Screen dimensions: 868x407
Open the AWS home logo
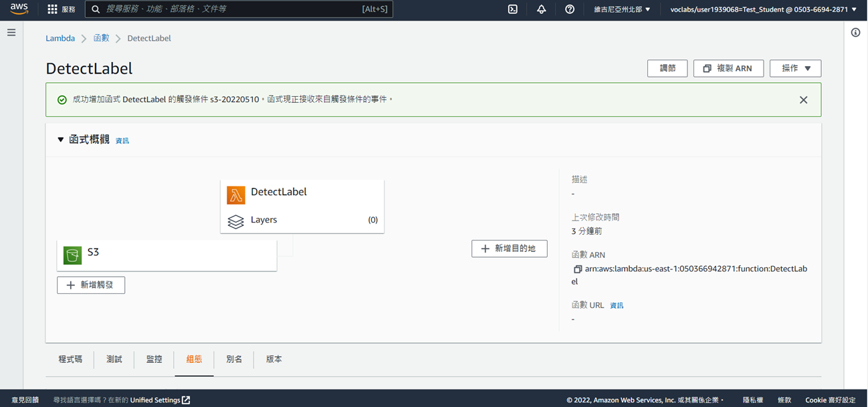tap(19, 9)
